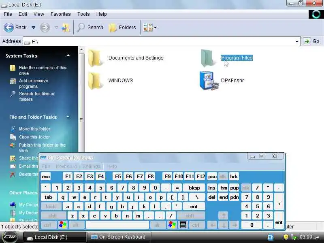Click the network tray icon

293,237
